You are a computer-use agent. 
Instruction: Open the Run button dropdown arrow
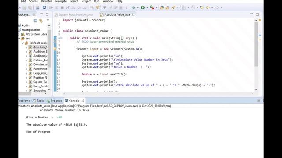click(147, 7)
